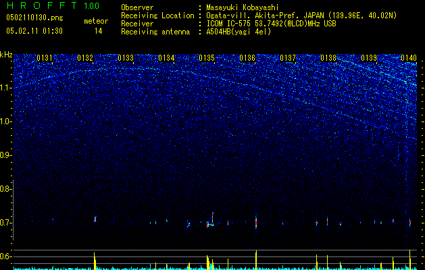Click the tall meteor echo near 0135
This screenshot has height=270, width=425.
tap(213, 219)
